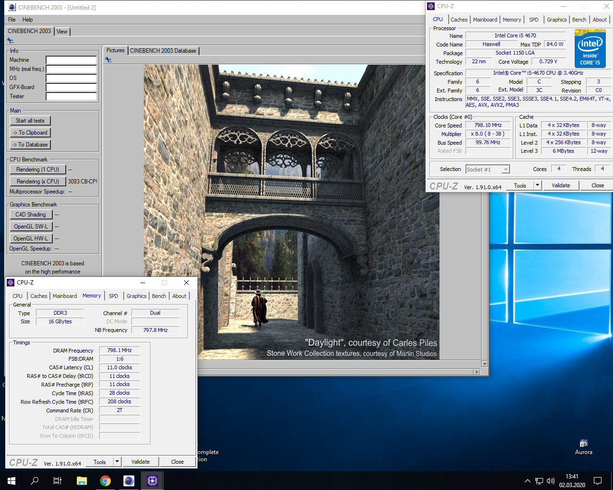This screenshot has height=490, width=613.
Task: Click into the Tester input field
Action: 71,97
